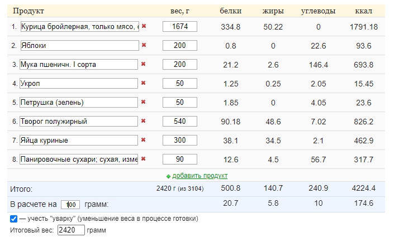Image resolution: width=399 pixels, height=237 pixels.
Task: Click the Творог полужирный weight field 540
Action: tap(179, 122)
